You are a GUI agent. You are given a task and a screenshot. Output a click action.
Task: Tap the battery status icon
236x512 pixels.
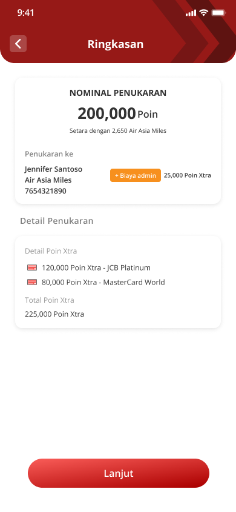218,13
